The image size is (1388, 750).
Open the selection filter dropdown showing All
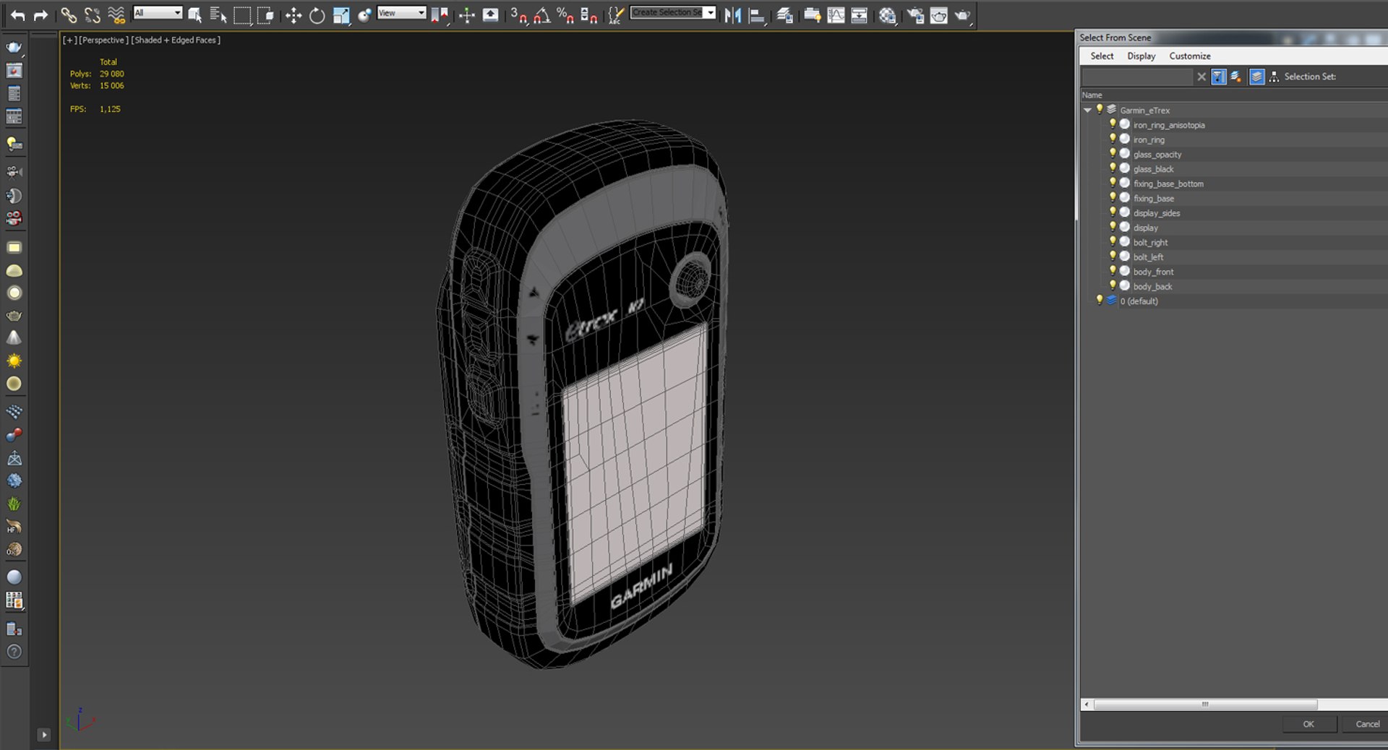[x=158, y=13]
